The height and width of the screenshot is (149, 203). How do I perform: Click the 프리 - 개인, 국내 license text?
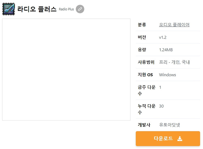(x=174, y=62)
